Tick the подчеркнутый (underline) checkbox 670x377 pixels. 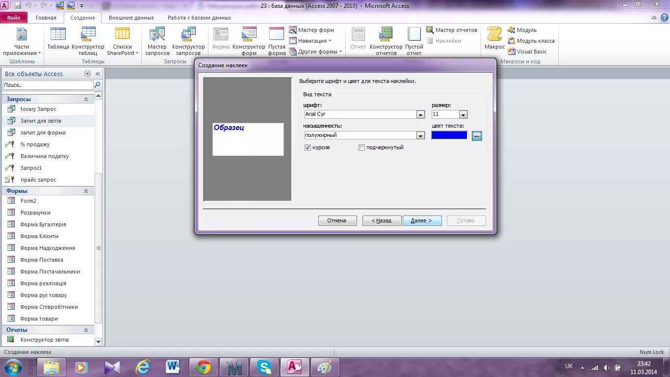362,147
